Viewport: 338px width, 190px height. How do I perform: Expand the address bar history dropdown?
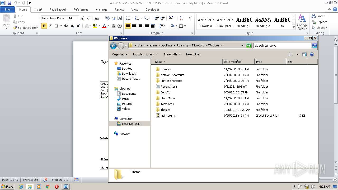[242, 46]
